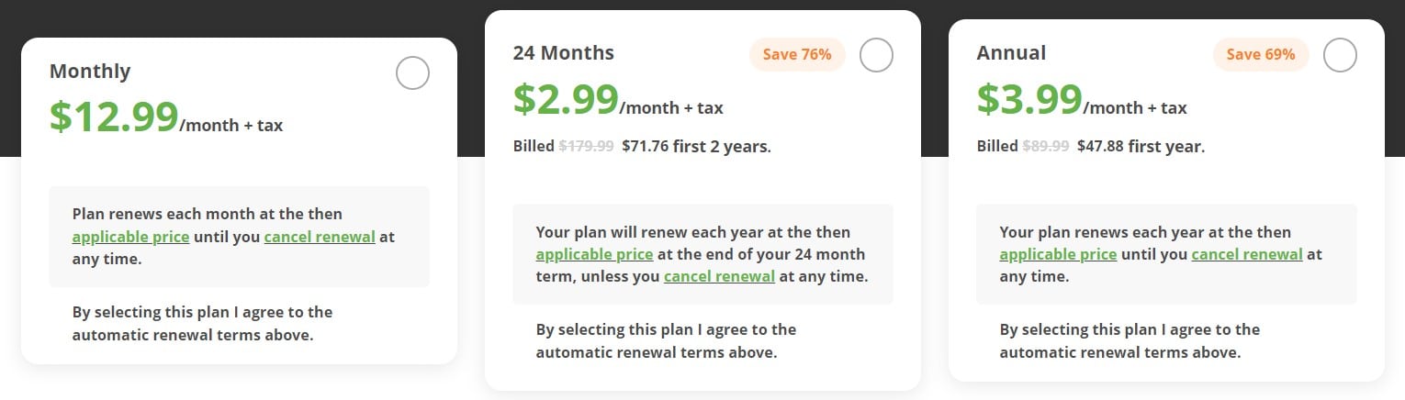The image size is (1405, 400).
Task: Select the Annual plan radio button
Action: point(1340,55)
